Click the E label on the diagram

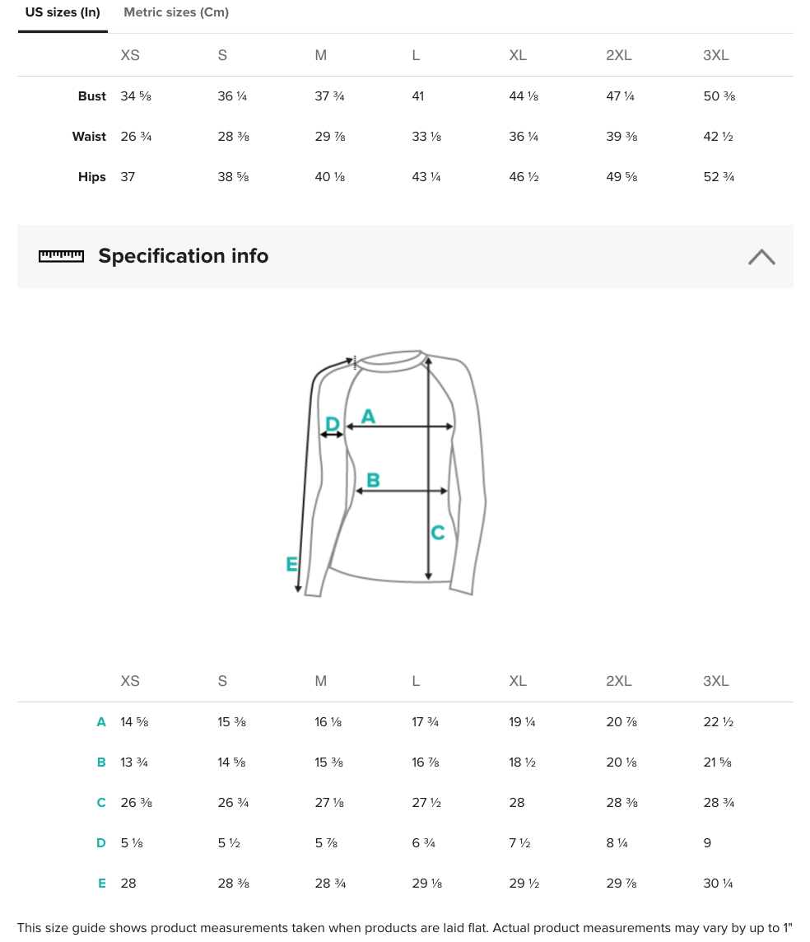[x=292, y=564]
